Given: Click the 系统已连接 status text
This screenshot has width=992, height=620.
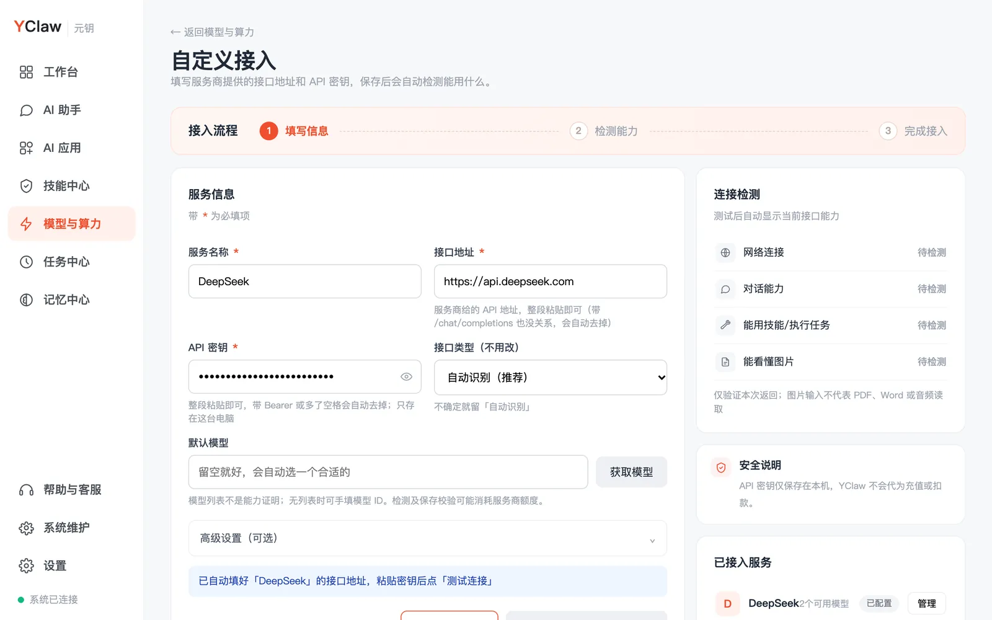Looking at the screenshot, I should (54, 600).
